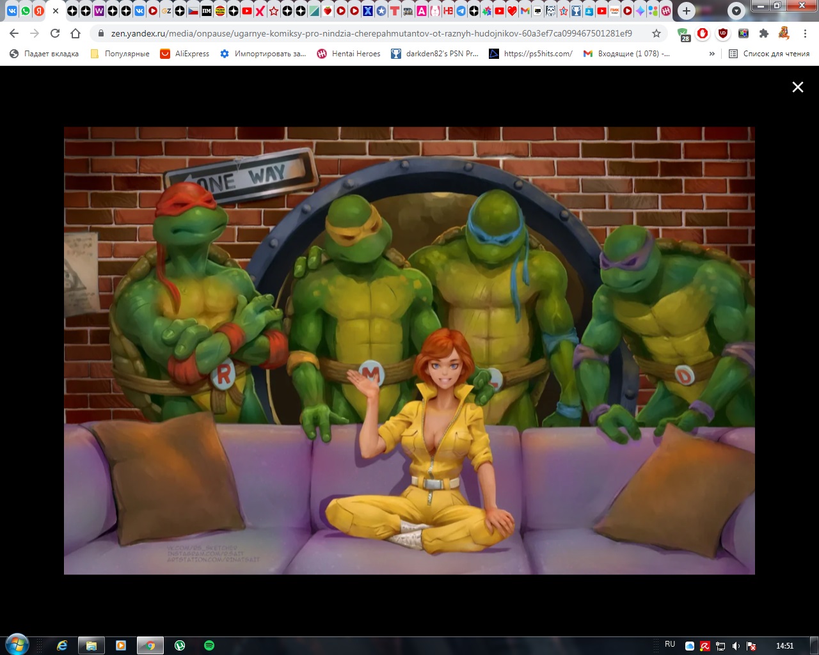Open the colorful cube extension
The height and width of the screenshot is (655, 819).
(743, 33)
